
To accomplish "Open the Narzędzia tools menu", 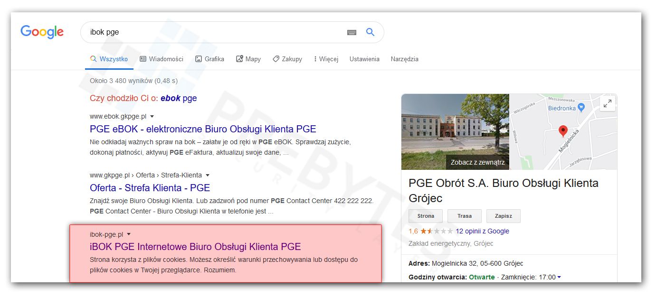I will coord(404,59).
